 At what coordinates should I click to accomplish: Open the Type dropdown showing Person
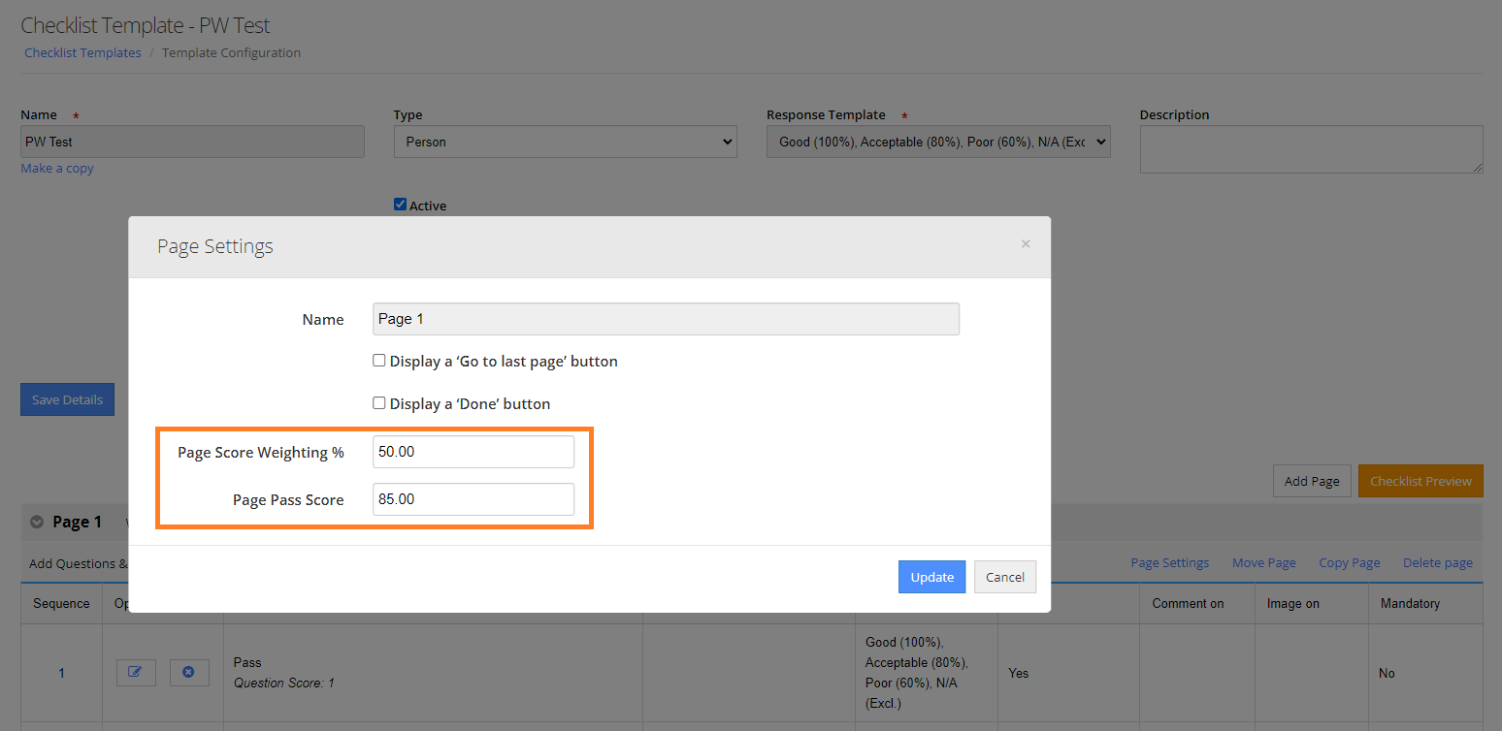pos(565,141)
